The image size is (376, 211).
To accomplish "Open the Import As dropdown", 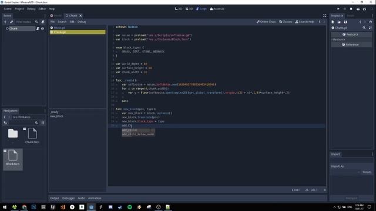I will click(345, 172).
